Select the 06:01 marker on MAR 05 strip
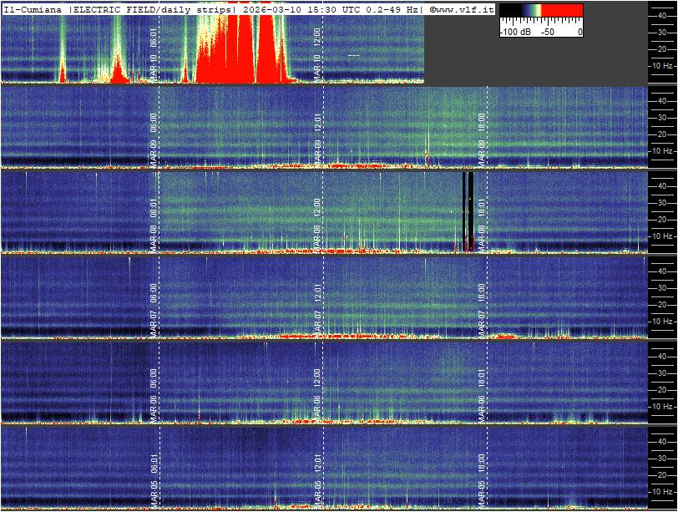Image resolution: width=678 pixels, height=512 pixels. (154, 463)
